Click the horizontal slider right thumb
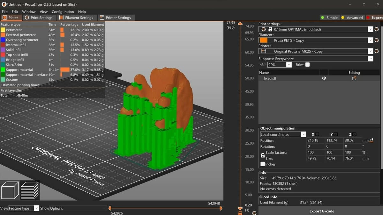 tap(221, 208)
